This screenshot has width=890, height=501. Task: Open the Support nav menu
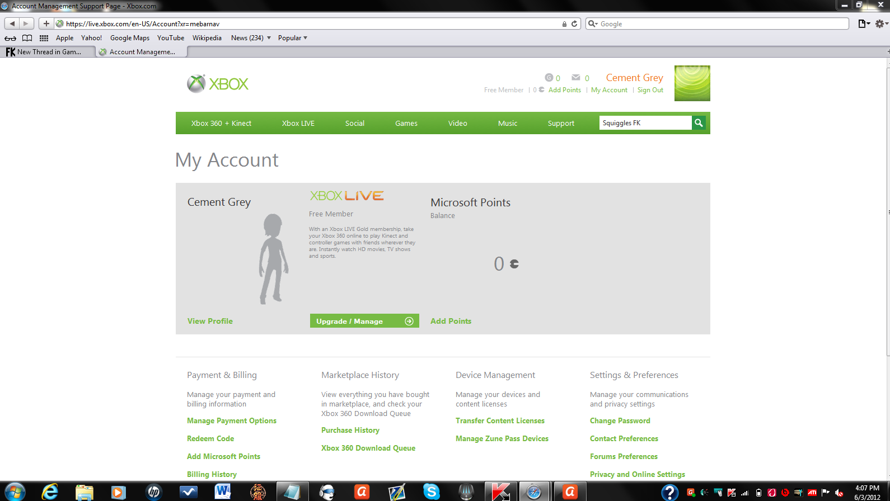click(561, 124)
